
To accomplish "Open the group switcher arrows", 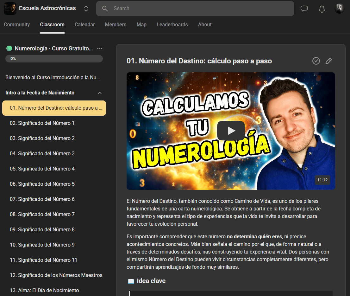I will pyautogui.click(x=86, y=9).
